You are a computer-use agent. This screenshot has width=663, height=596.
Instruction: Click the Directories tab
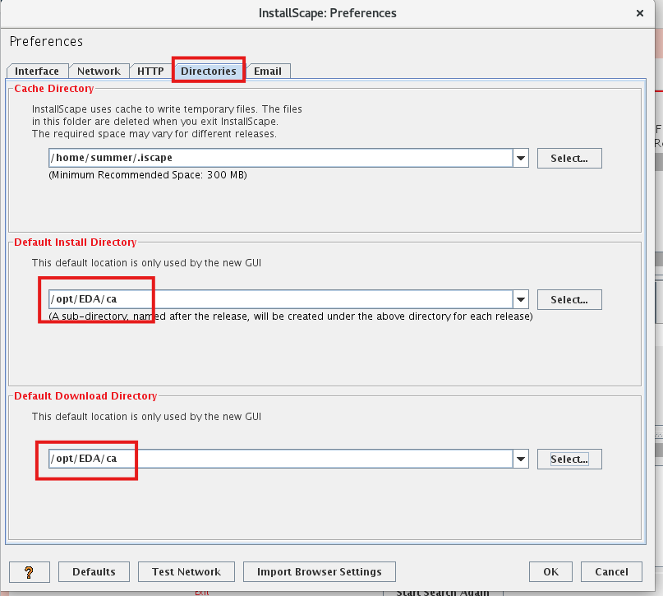209,72
